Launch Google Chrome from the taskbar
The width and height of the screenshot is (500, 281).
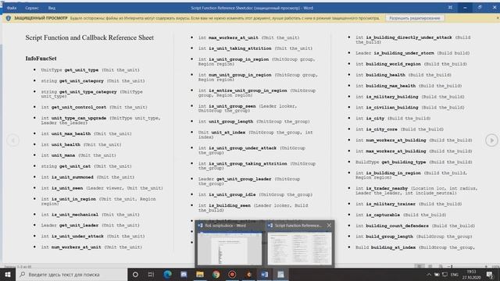pyautogui.click(x=216, y=274)
